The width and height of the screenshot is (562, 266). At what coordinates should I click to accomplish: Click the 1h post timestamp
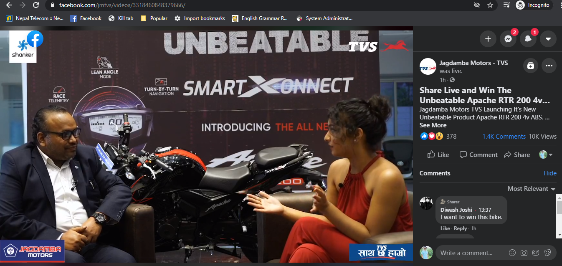coord(443,80)
